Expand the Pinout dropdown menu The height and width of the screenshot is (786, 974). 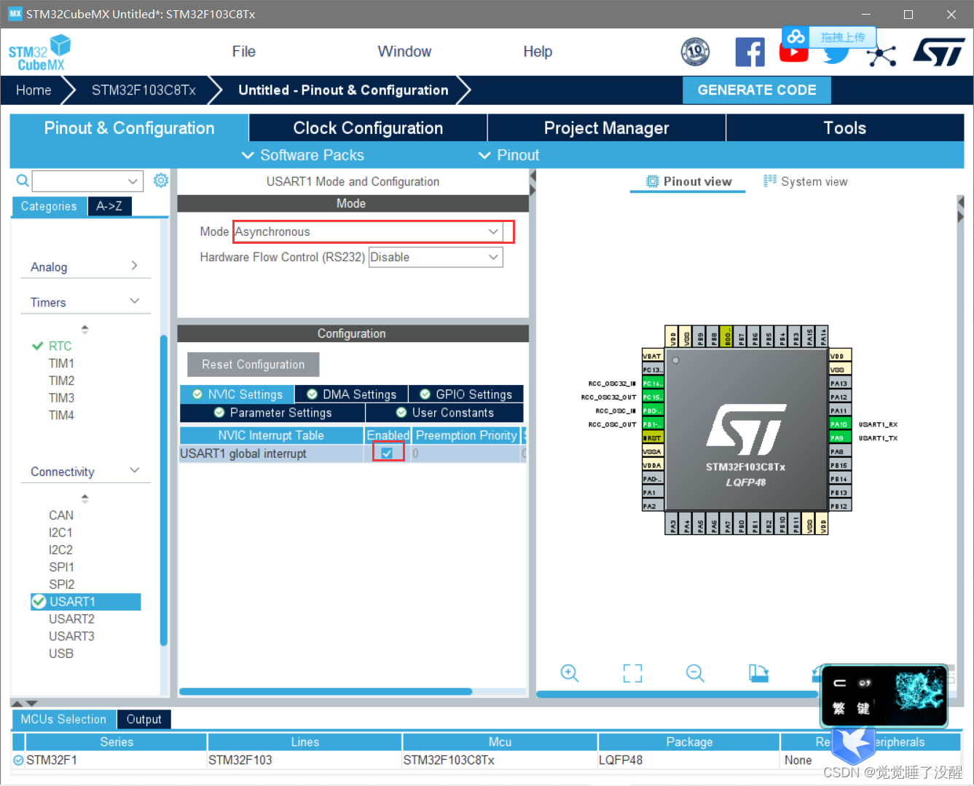coord(508,155)
